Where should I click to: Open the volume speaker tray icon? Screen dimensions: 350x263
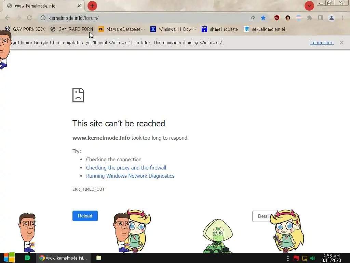click(312, 258)
